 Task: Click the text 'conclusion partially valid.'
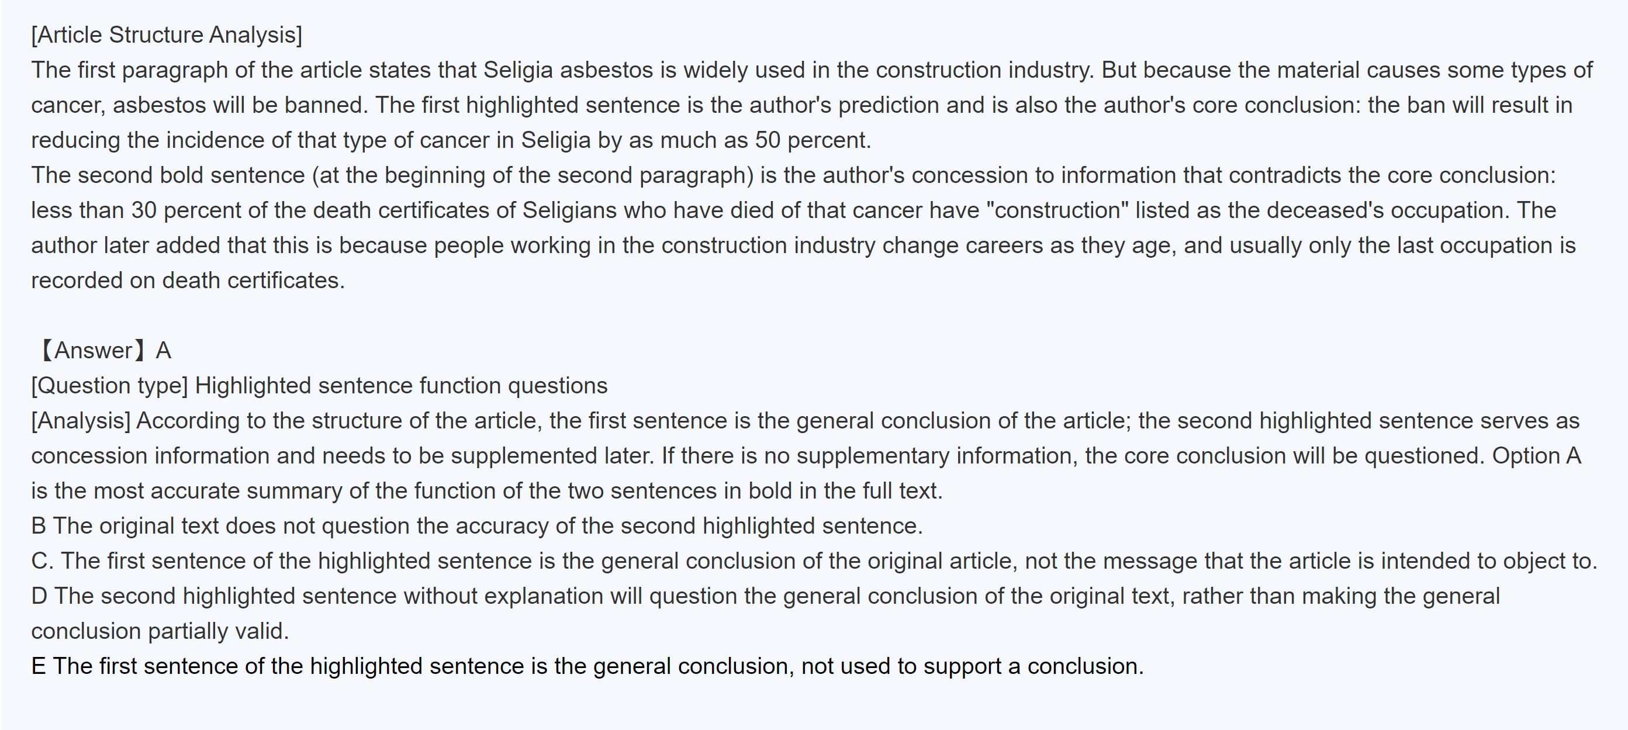coord(160,631)
